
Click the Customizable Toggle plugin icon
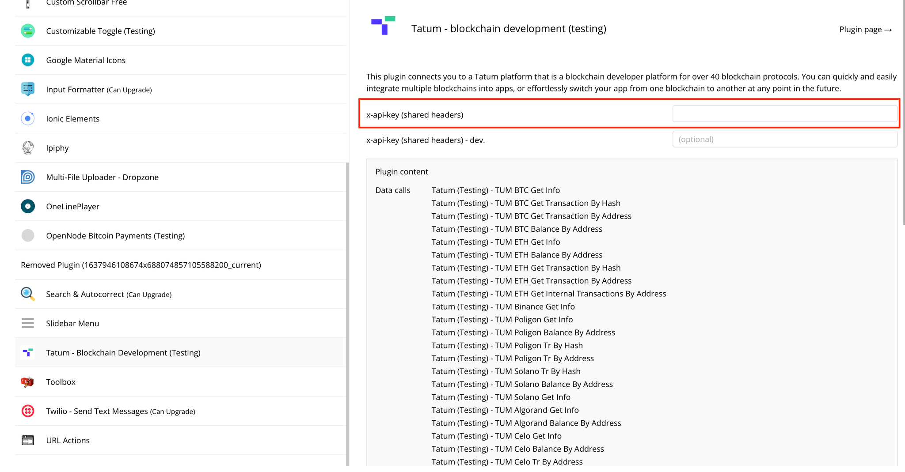click(x=28, y=31)
